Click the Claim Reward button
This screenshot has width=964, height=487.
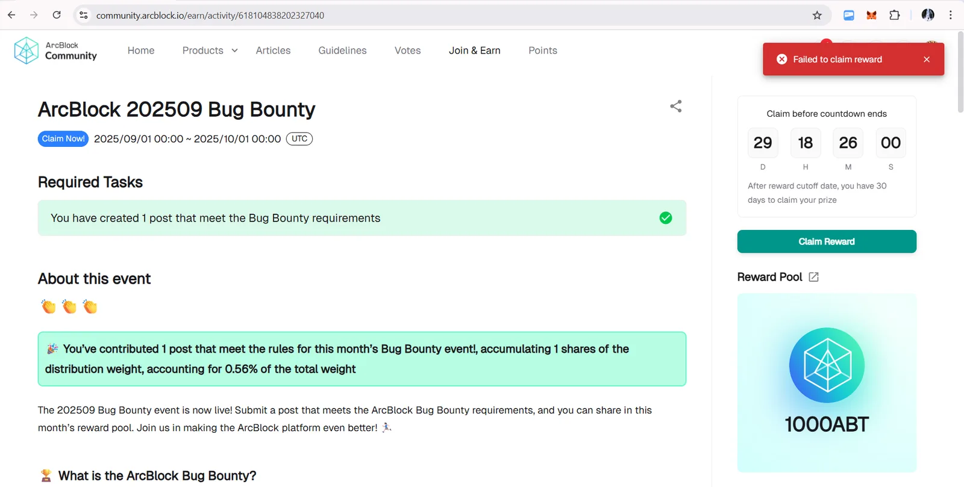pos(827,241)
